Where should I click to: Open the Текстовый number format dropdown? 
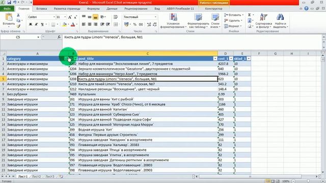tap(155, 17)
